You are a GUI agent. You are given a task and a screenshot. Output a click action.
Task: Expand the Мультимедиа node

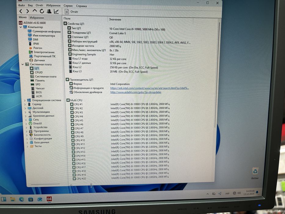[x=25, y=112]
